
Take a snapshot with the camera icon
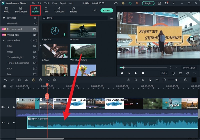(x=180, y=73)
